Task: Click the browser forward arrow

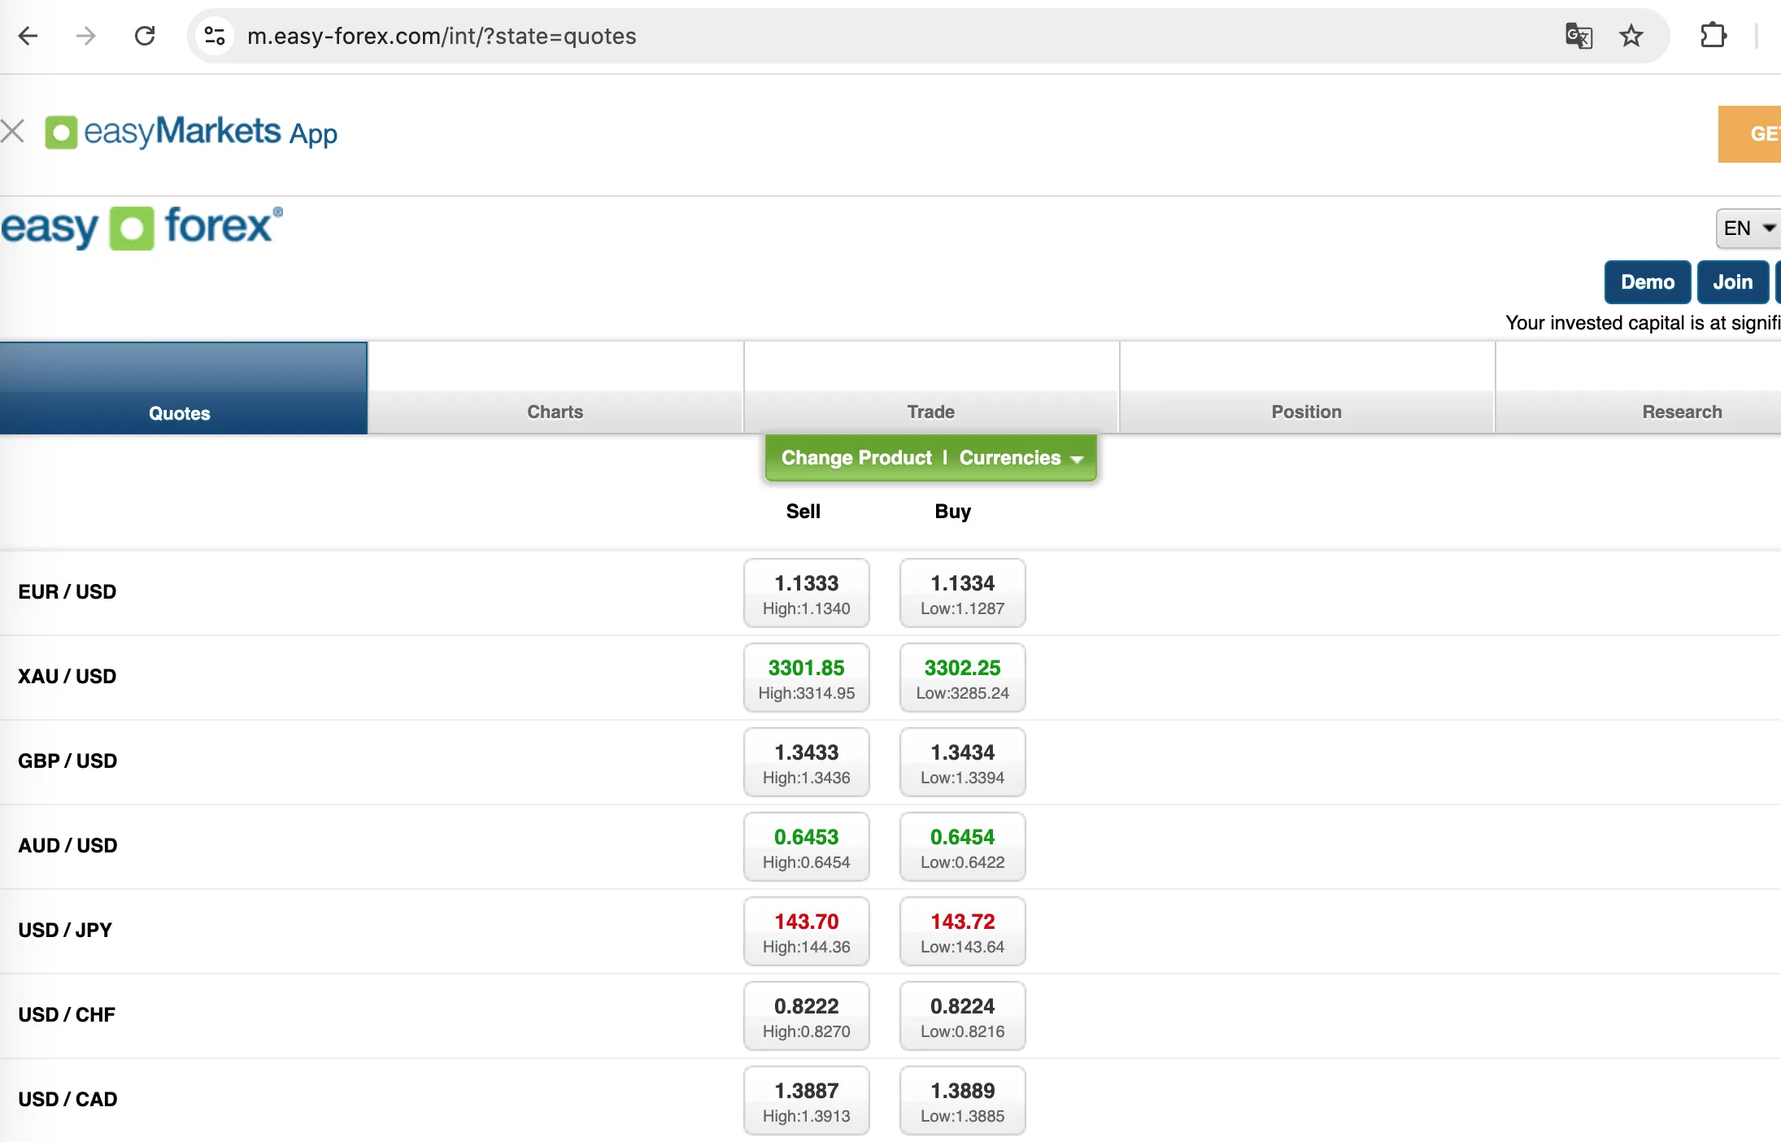Action: (85, 36)
